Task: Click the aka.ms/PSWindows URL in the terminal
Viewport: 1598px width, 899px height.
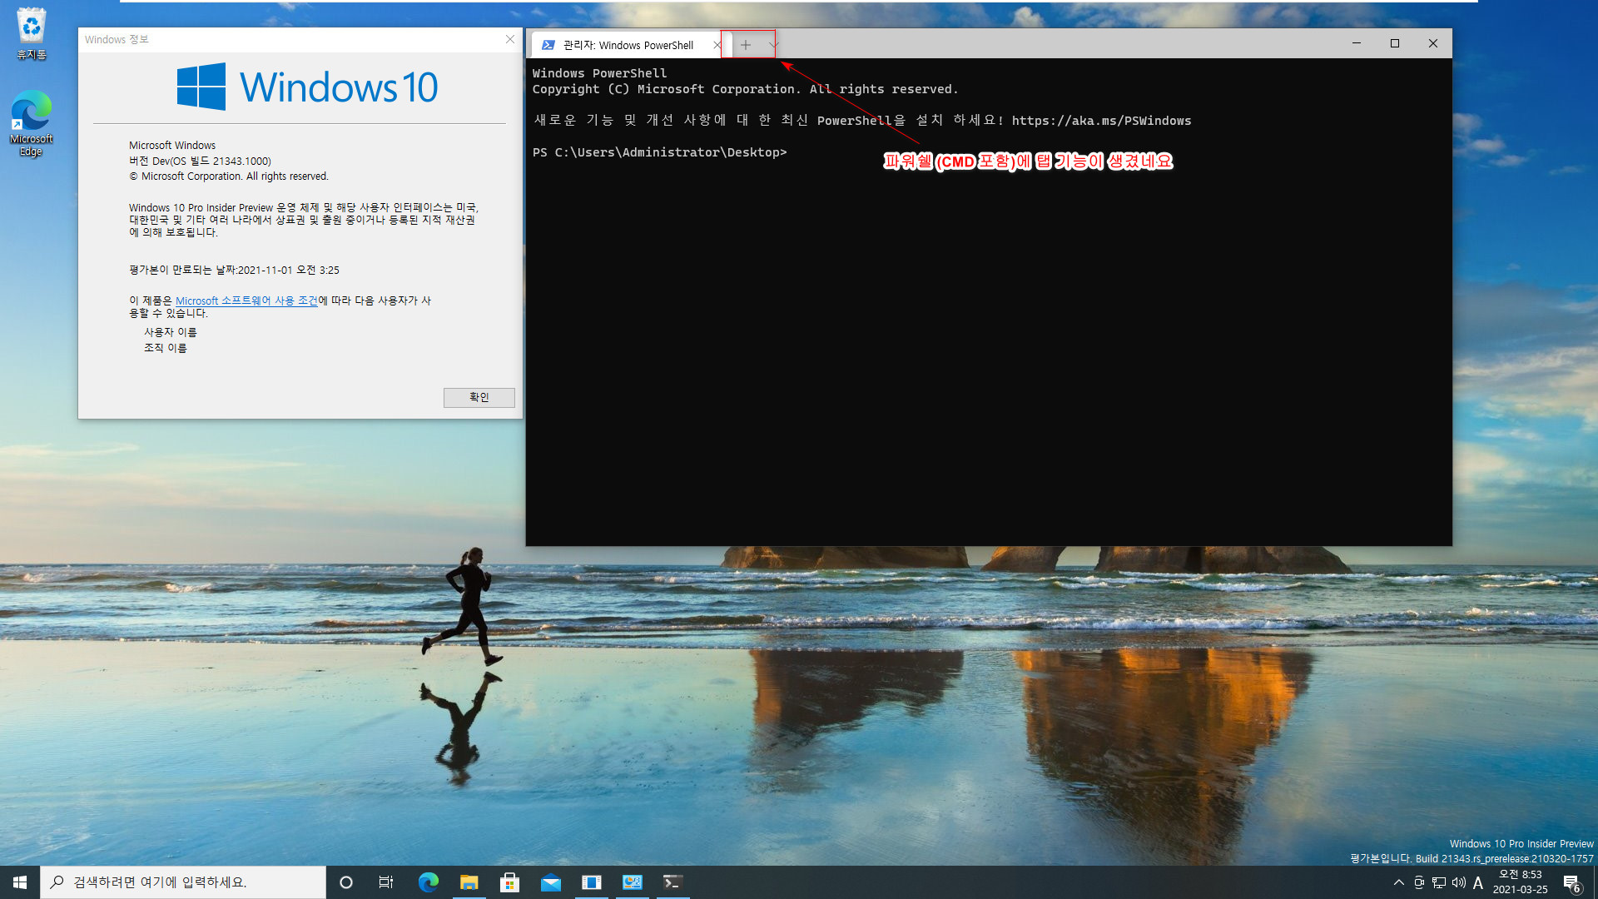Action: [1101, 121]
